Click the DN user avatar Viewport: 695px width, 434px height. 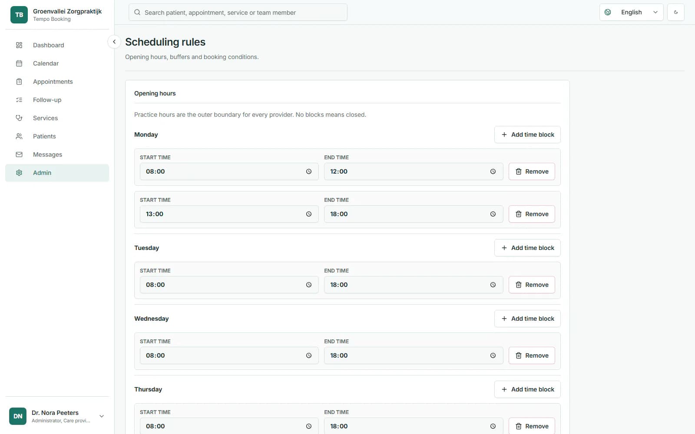click(18, 416)
